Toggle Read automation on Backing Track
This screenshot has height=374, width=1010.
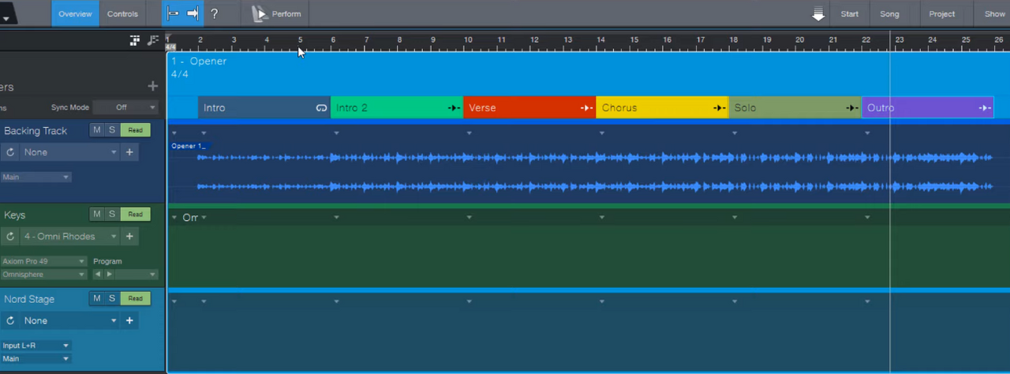(136, 130)
